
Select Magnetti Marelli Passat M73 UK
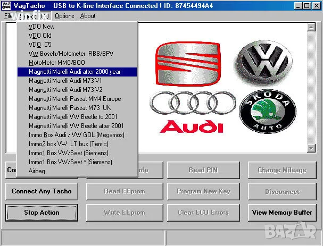point(77,108)
